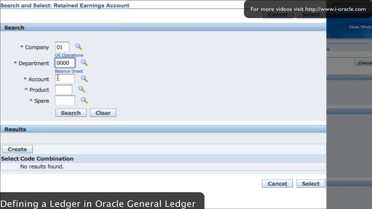The height and width of the screenshot is (209, 372).
Task: Focus the Spare input field
Action: coord(65,100)
